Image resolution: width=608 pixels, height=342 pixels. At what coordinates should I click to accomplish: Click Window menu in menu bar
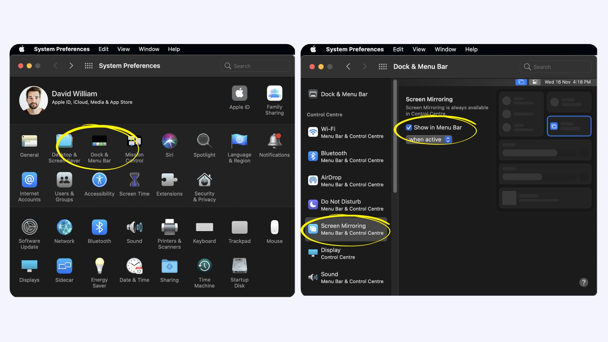[445, 49]
